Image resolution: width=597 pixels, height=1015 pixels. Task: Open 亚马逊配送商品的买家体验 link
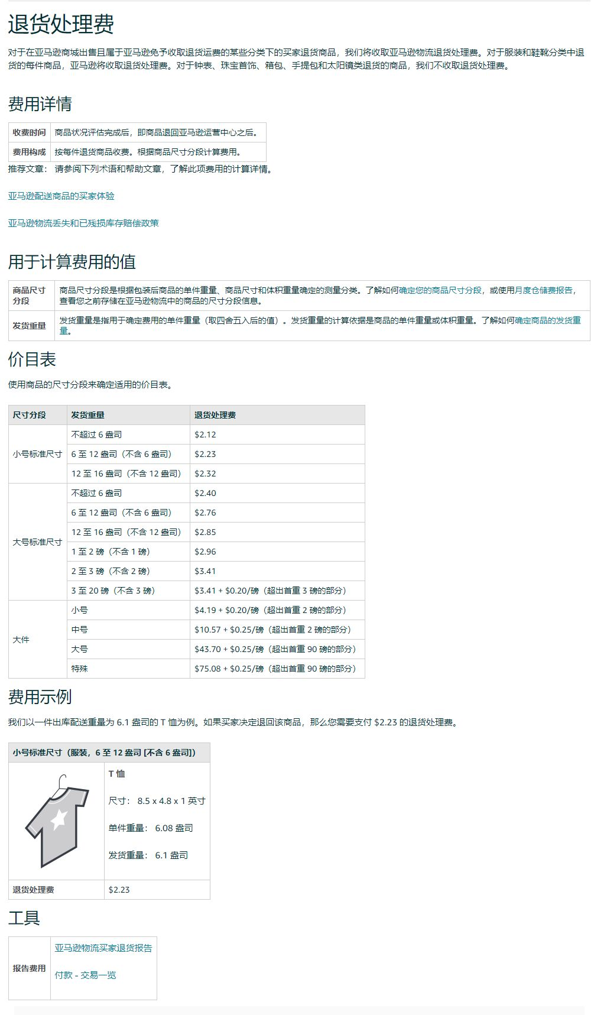61,196
